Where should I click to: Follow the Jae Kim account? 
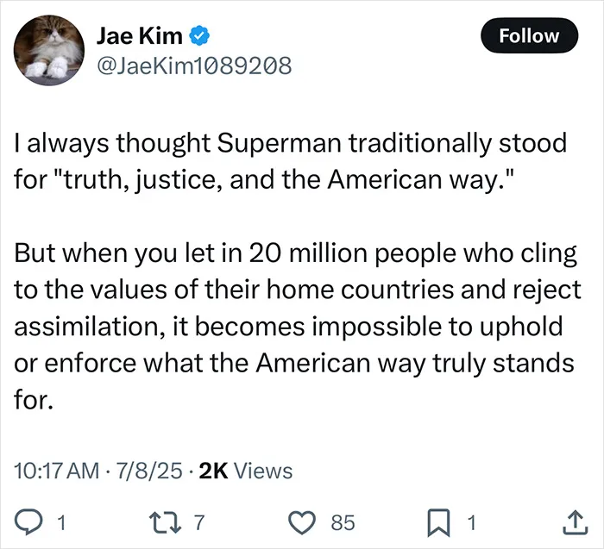529,35
